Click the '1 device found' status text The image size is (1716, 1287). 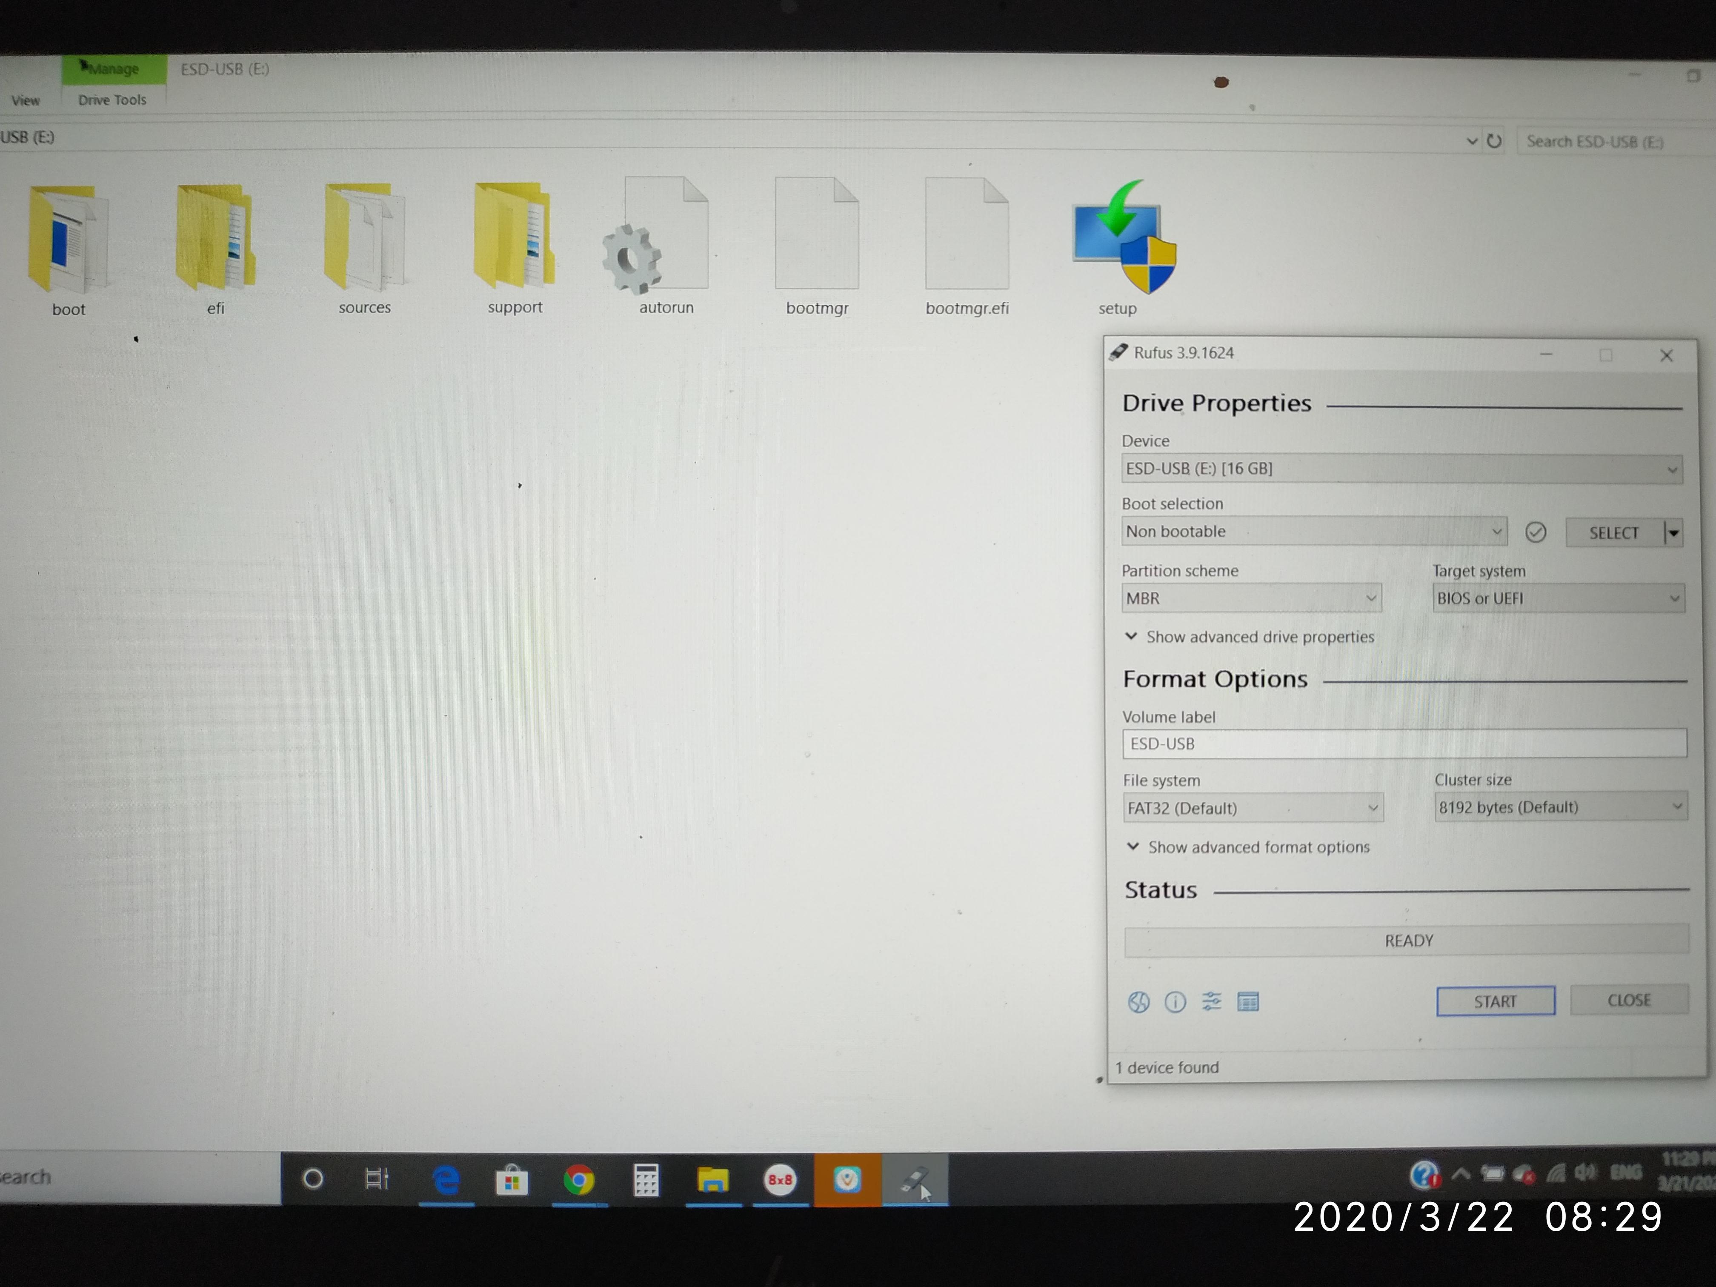1167,1067
